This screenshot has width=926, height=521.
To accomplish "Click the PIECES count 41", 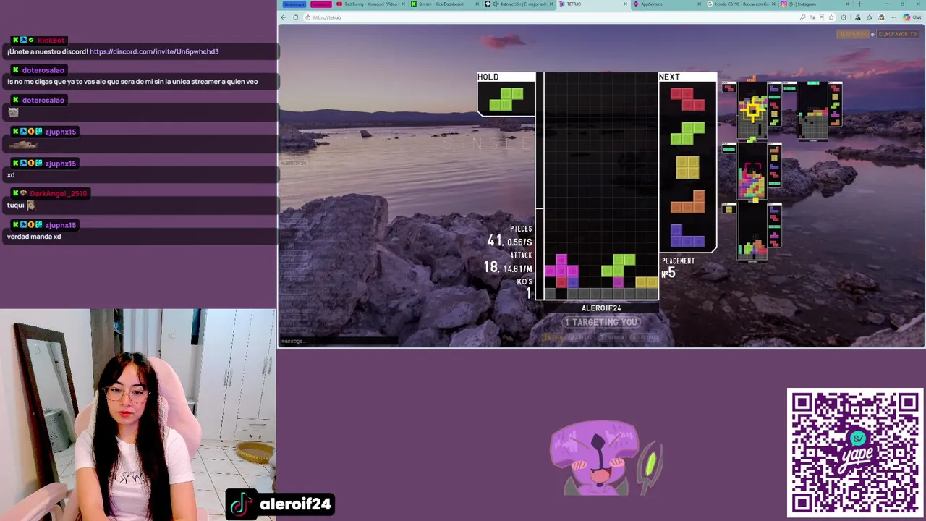I will tap(494, 241).
